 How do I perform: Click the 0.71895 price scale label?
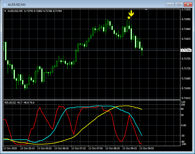pos(186,19)
